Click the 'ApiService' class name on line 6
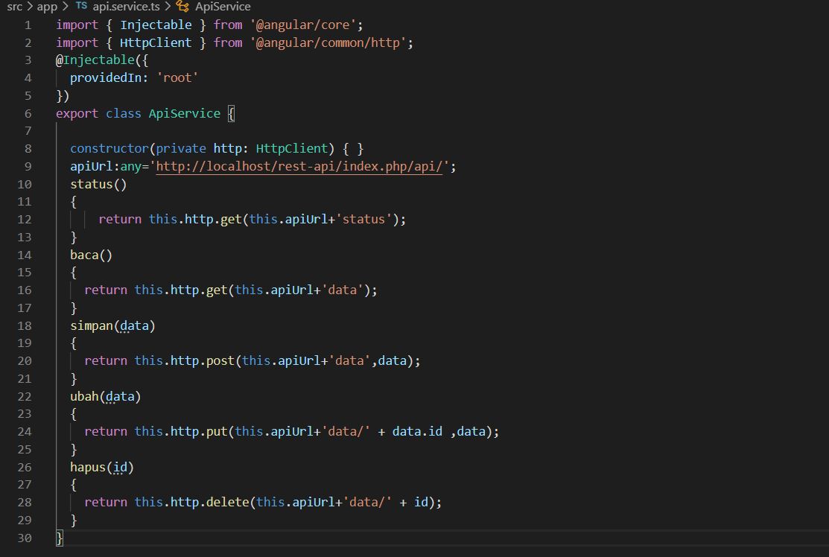 pyautogui.click(x=185, y=114)
